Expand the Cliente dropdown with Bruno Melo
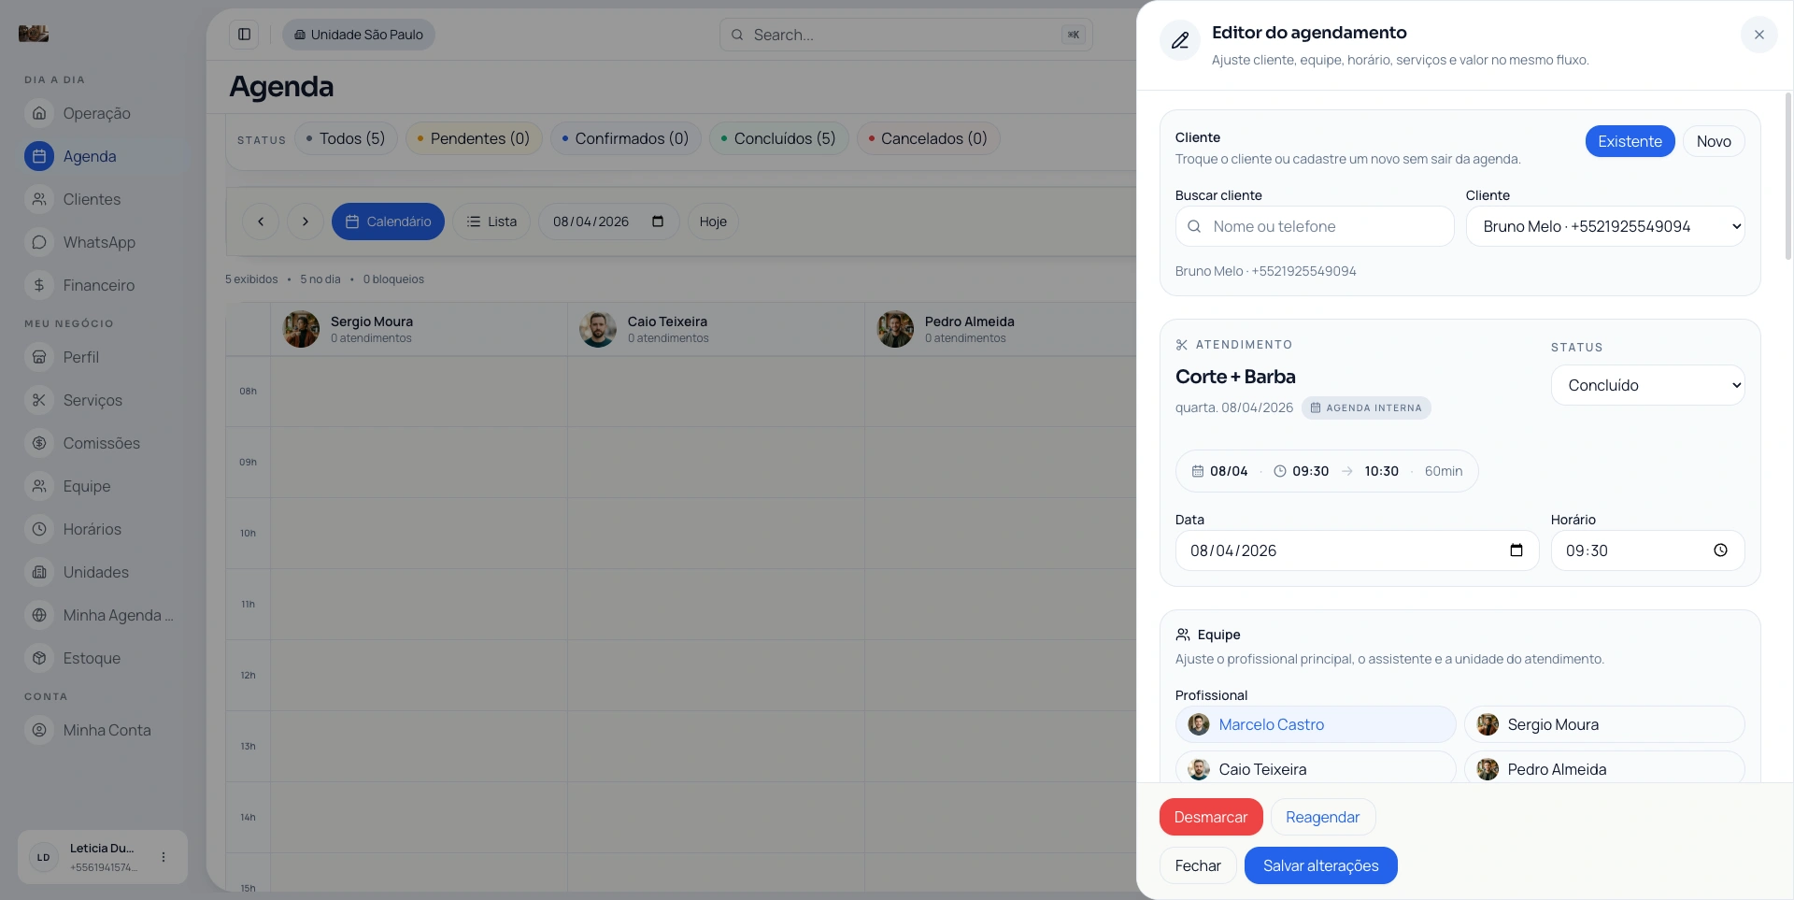 (x=1606, y=226)
